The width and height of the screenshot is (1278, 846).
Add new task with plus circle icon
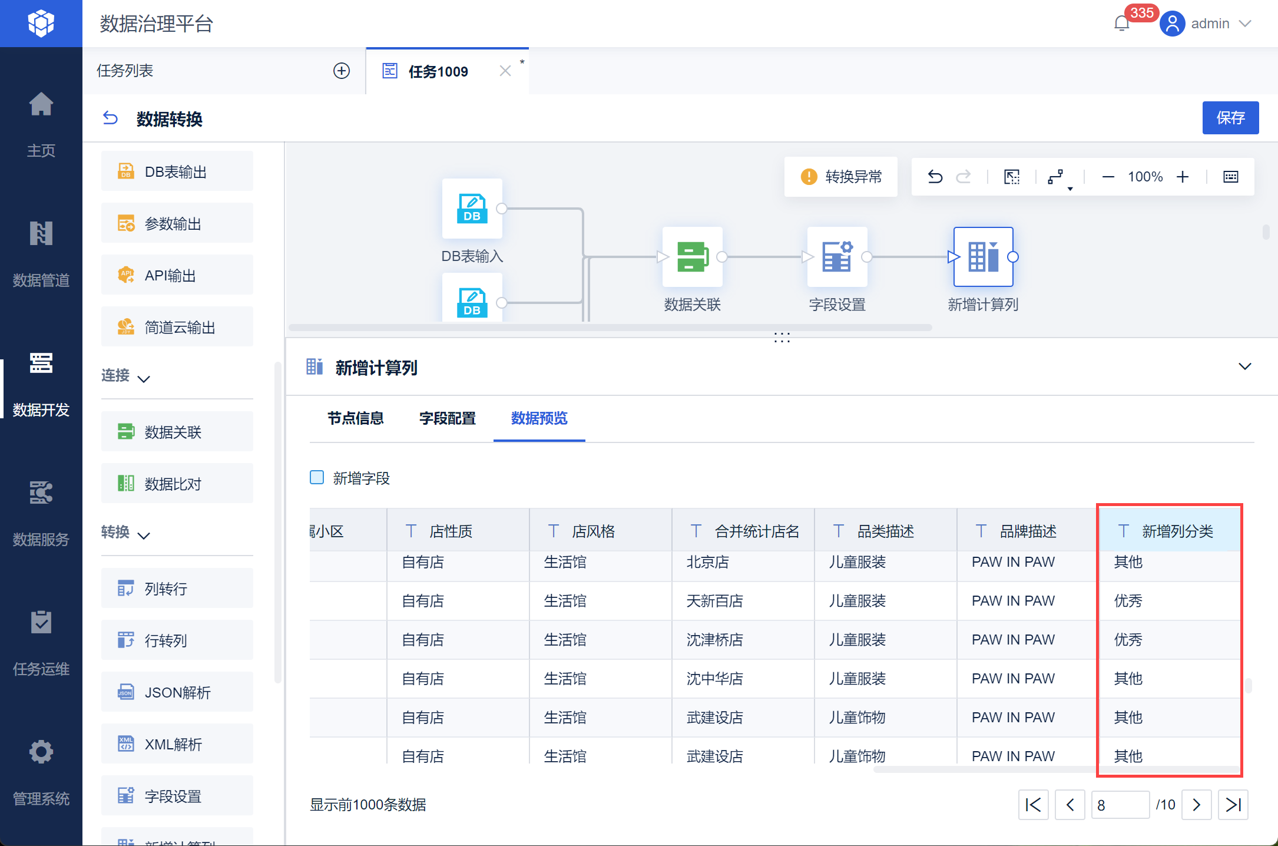point(342,71)
